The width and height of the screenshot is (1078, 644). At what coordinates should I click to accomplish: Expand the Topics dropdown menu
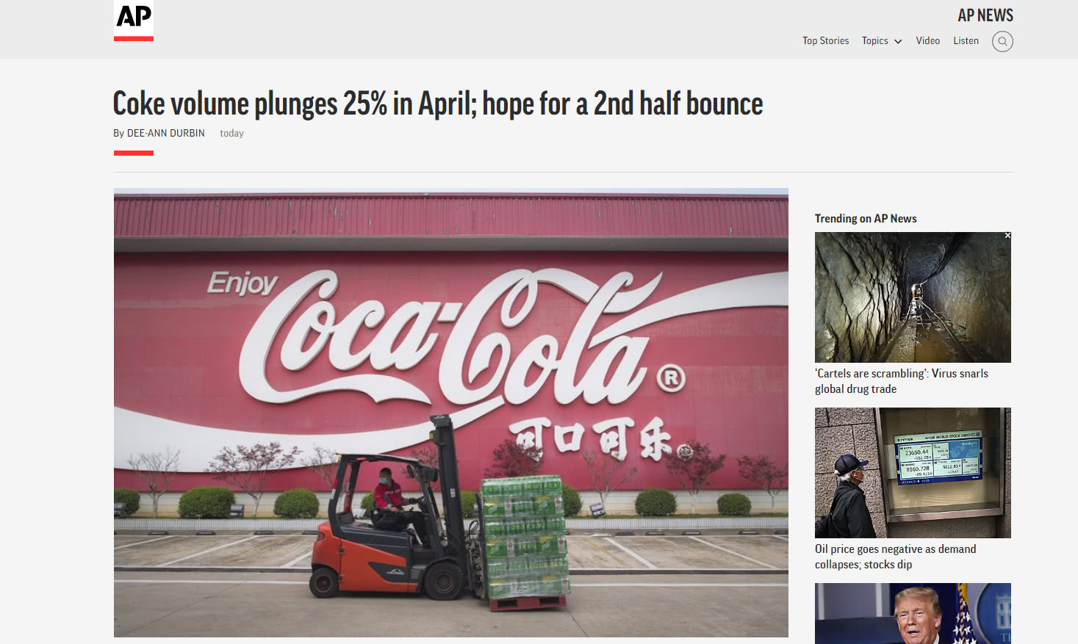pos(882,41)
